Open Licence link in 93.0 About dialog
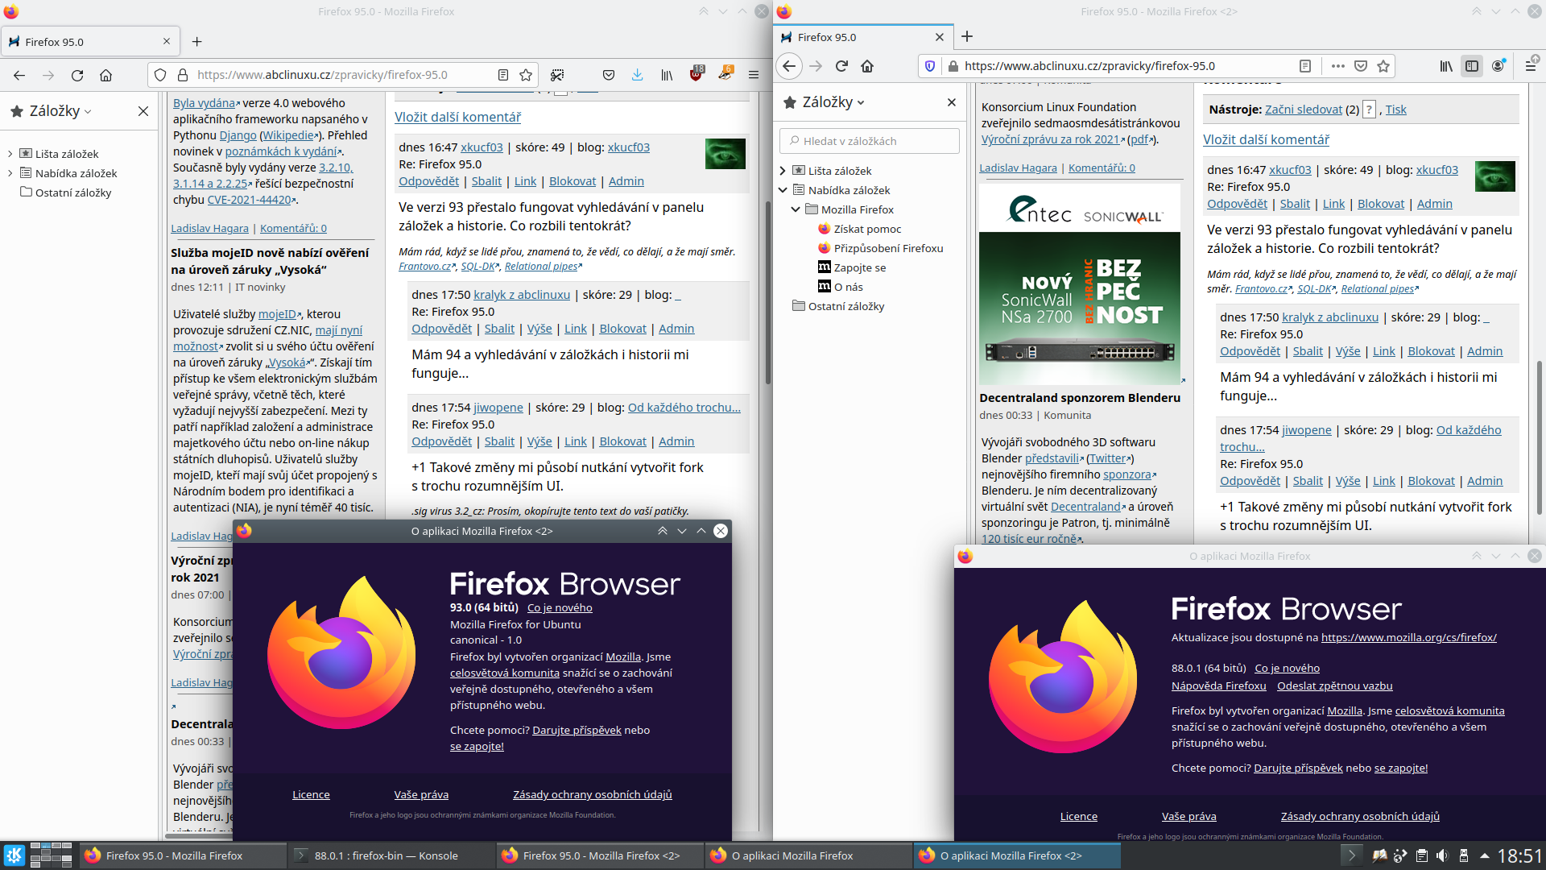This screenshot has height=870, width=1546. 311,794
